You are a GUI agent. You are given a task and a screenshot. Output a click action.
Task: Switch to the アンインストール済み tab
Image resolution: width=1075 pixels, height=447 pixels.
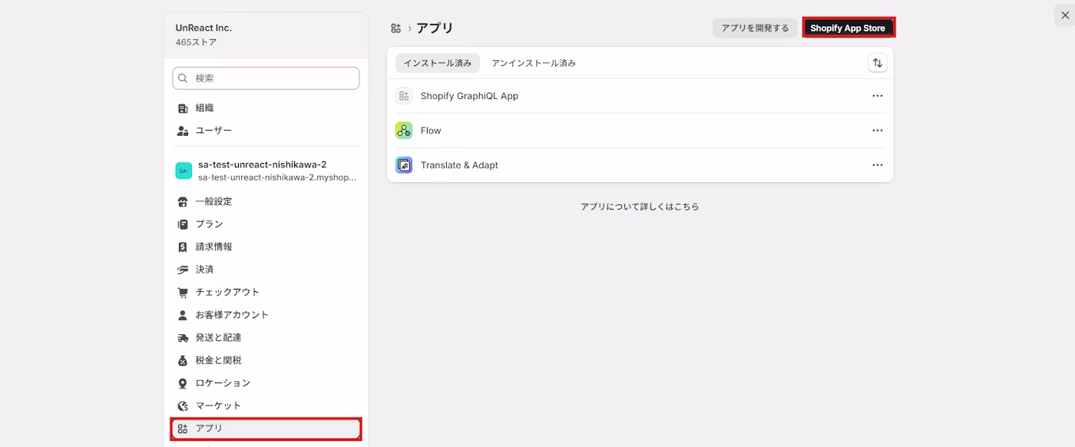[534, 63]
